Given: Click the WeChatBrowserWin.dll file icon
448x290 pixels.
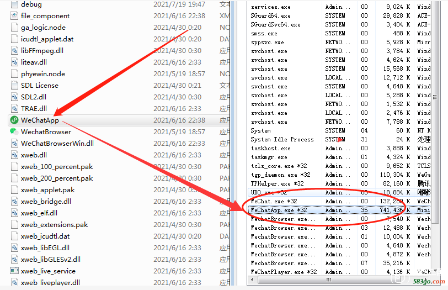Looking at the screenshot, I should pos(14,143).
